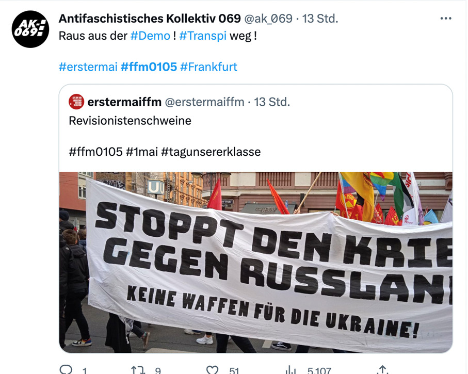
Task: Open the bold #ffm0105 hashtag
Action: pos(149,67)
